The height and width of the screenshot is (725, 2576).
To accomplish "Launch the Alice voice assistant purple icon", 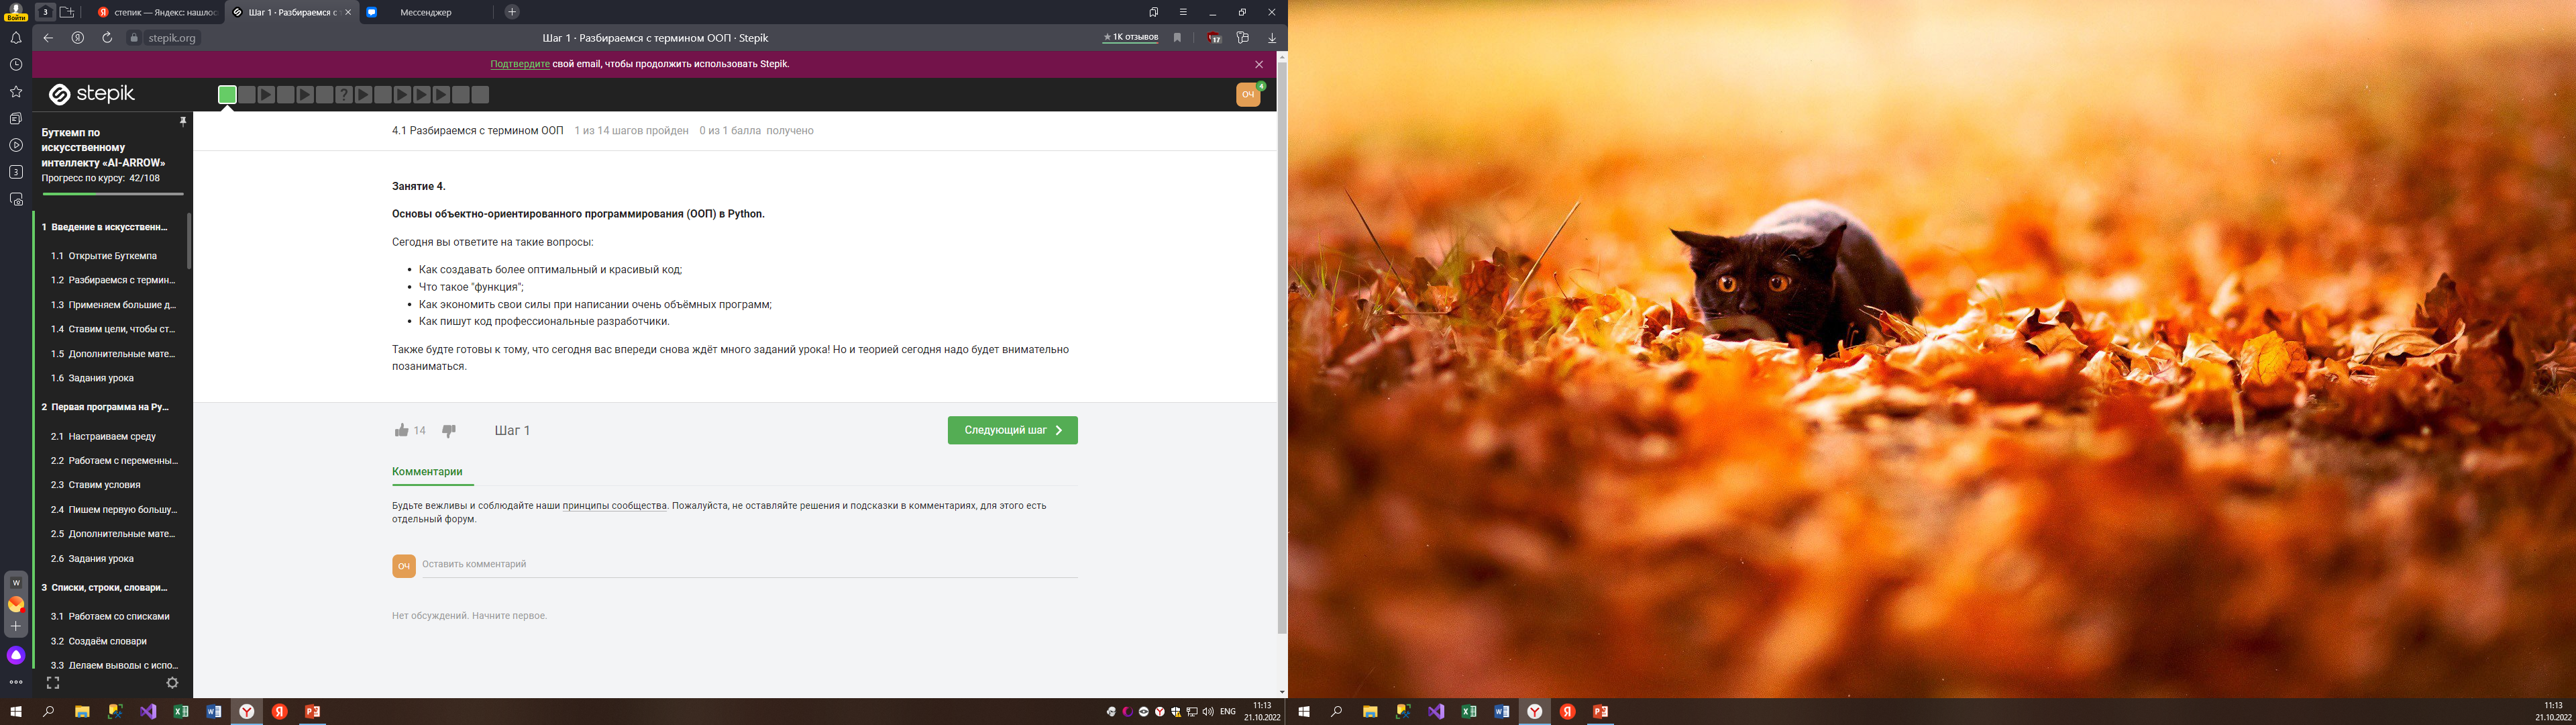I will tap(16, 656).
